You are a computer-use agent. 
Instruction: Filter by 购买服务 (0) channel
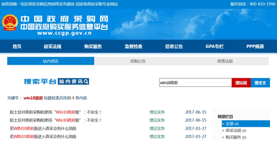234,137
